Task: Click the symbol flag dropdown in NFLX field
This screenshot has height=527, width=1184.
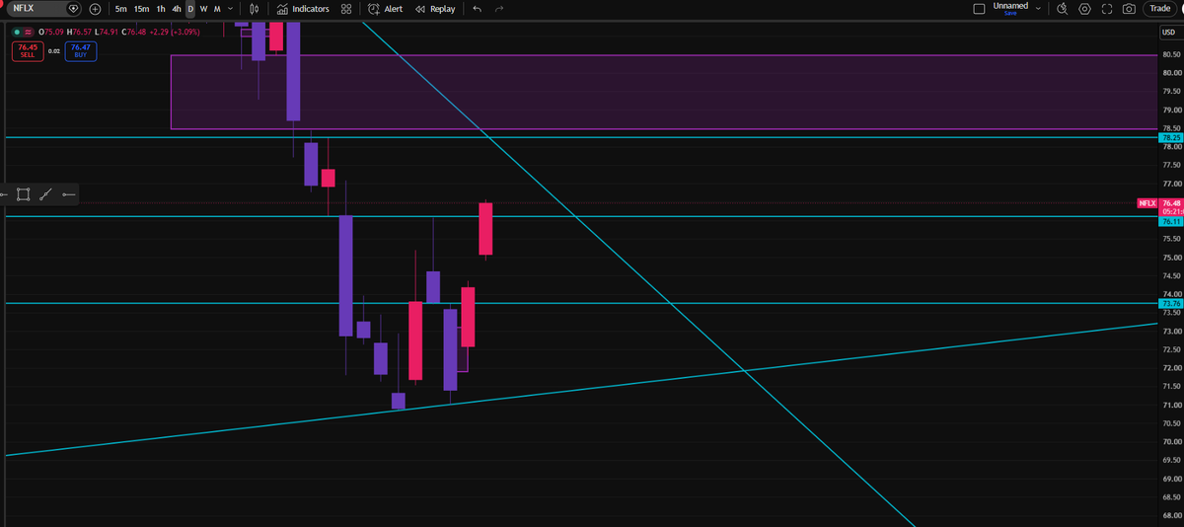Action: 73,9
